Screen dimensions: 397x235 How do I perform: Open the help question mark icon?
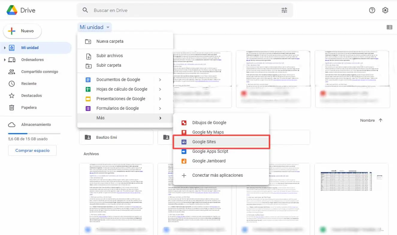coord(372,10)
